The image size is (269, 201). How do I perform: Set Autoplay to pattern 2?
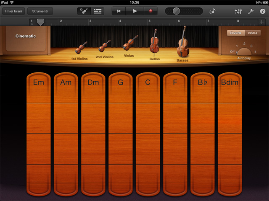[244, 44]
